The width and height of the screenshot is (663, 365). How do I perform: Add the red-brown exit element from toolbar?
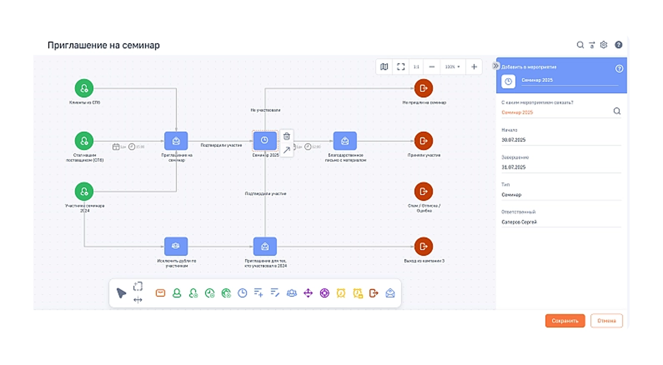pos(374,293)
